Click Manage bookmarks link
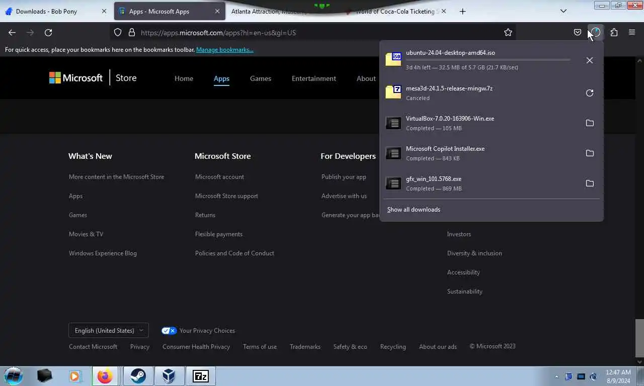 225,50
